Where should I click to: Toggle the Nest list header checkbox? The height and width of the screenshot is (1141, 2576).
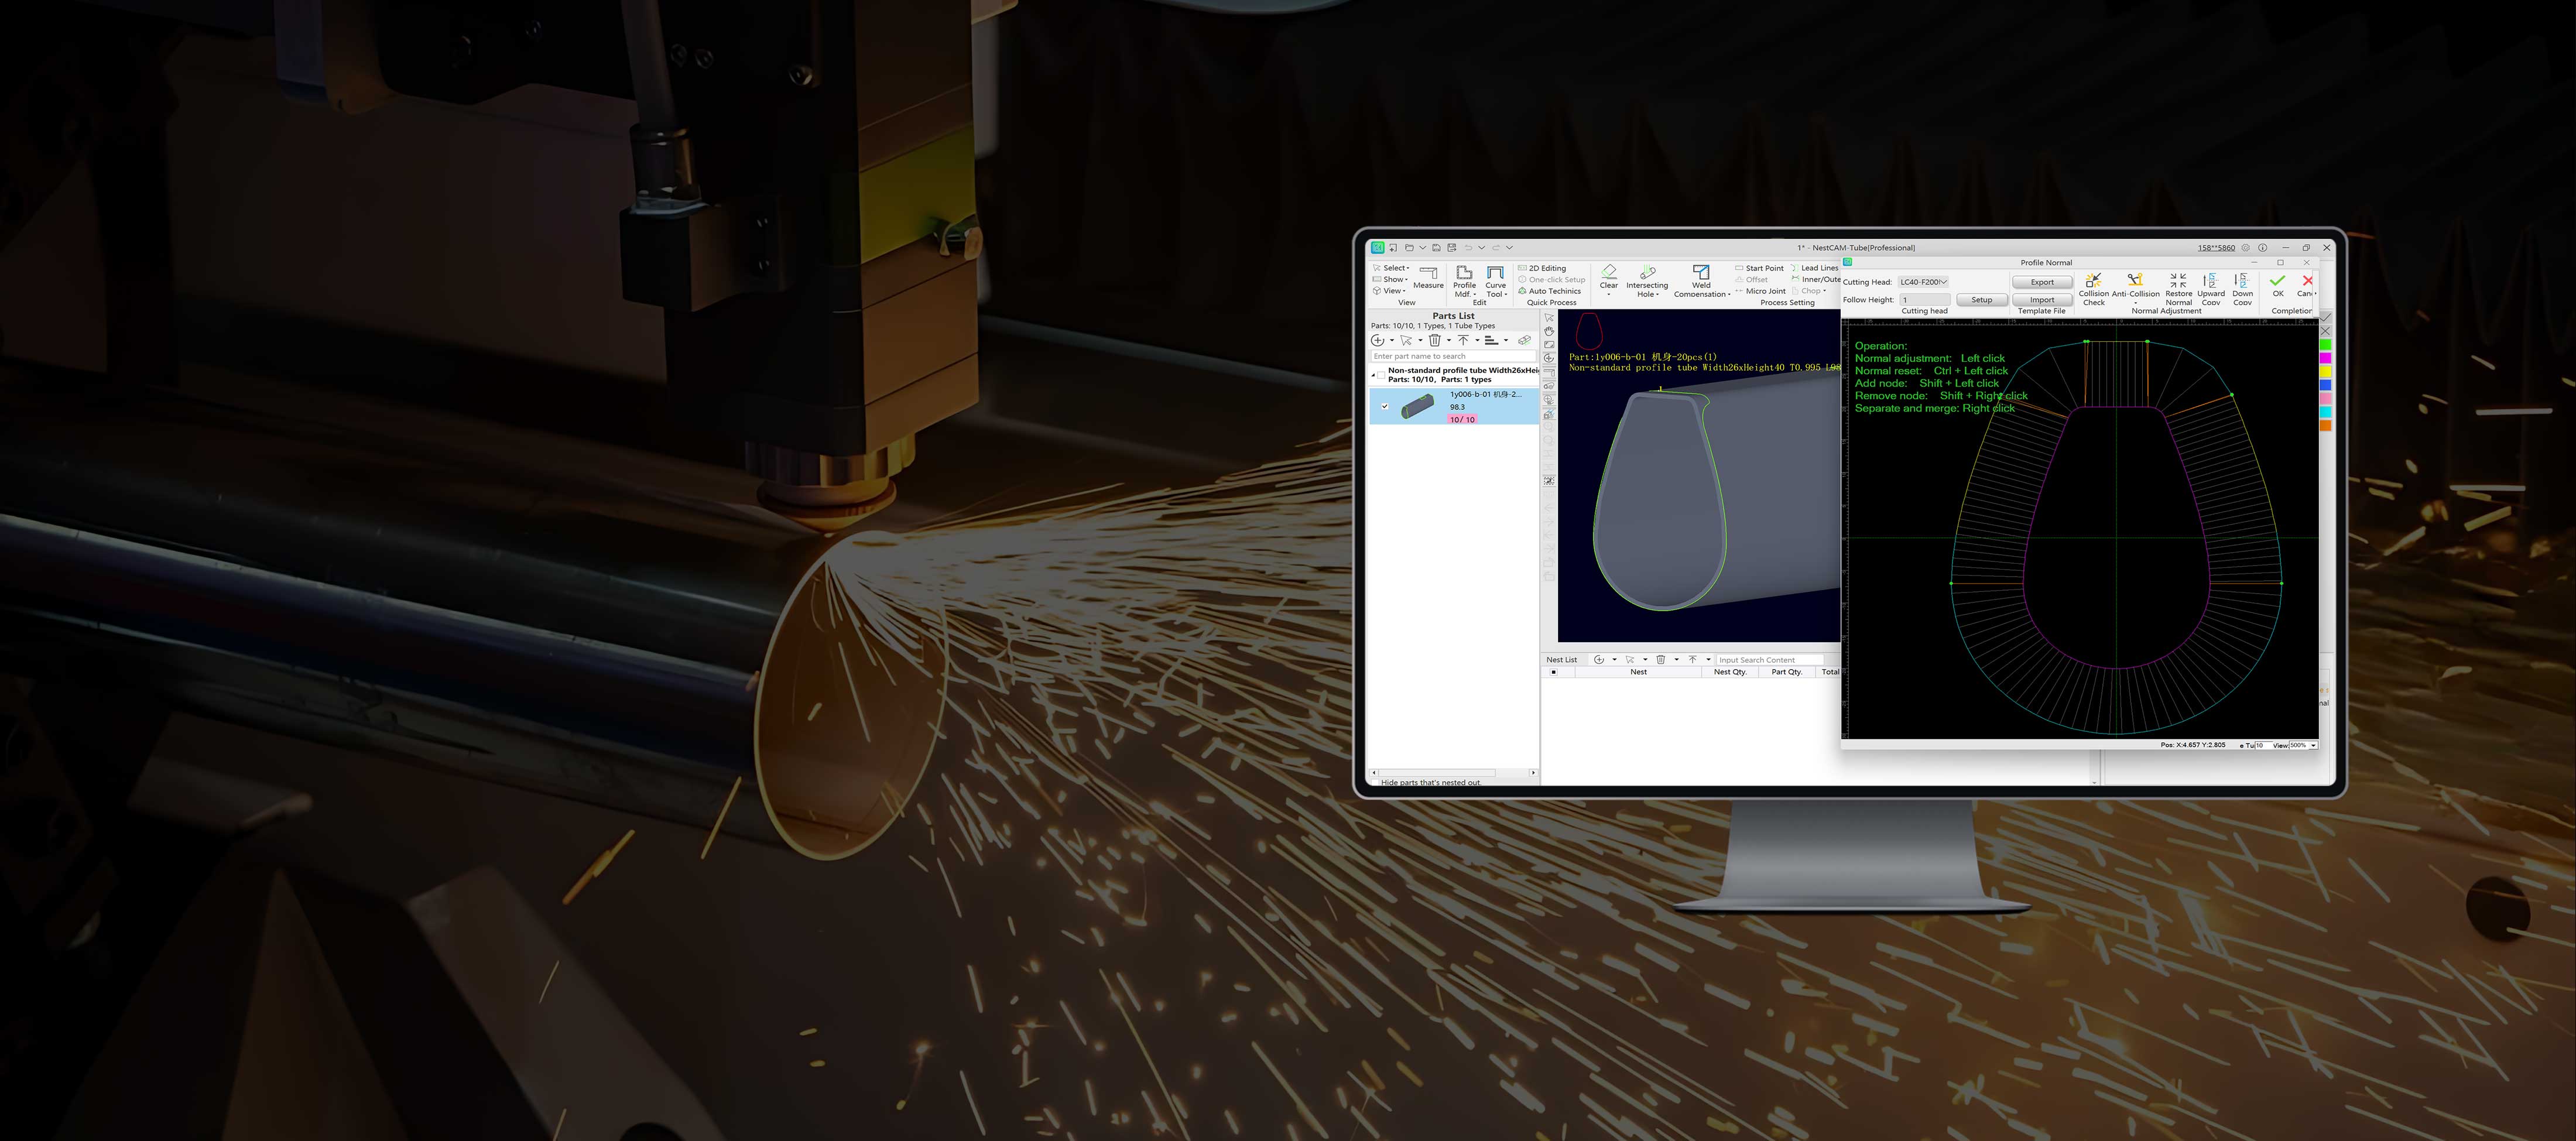point(1553,672)
